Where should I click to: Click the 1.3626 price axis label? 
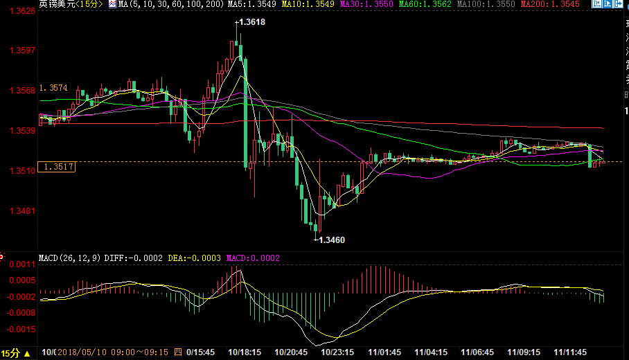coord(22,11)
